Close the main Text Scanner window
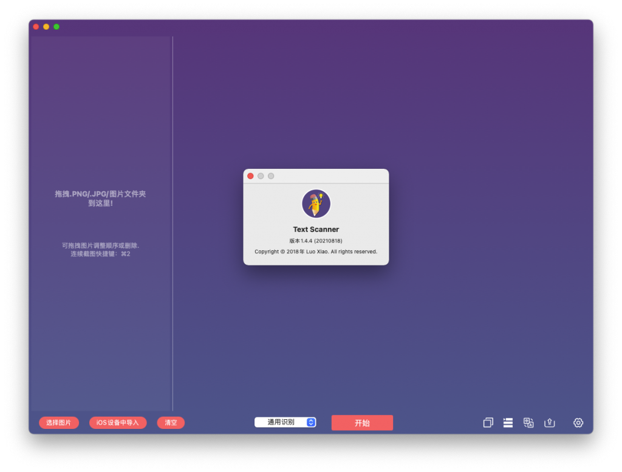Viewport: 622px width, 472px height. click(x=36, y=27)
